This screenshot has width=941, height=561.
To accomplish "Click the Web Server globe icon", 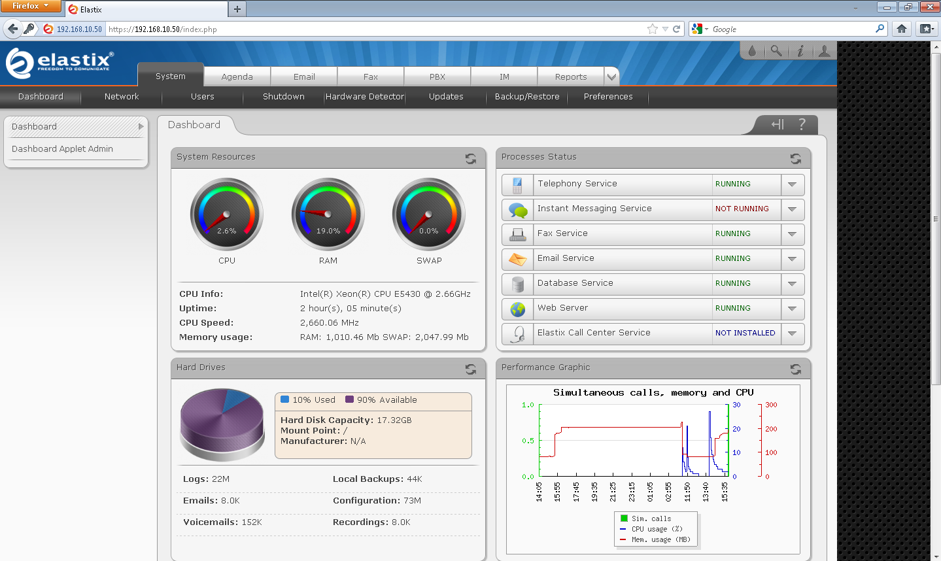I will pos(517,309).
